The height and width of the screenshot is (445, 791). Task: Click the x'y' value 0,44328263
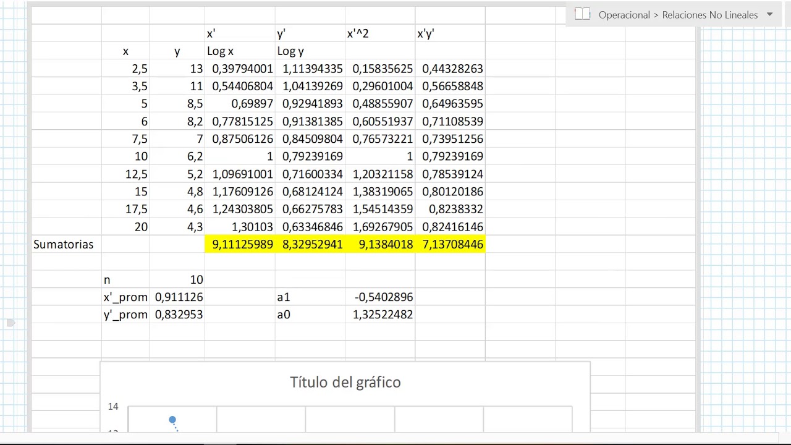tap(450, 69)
